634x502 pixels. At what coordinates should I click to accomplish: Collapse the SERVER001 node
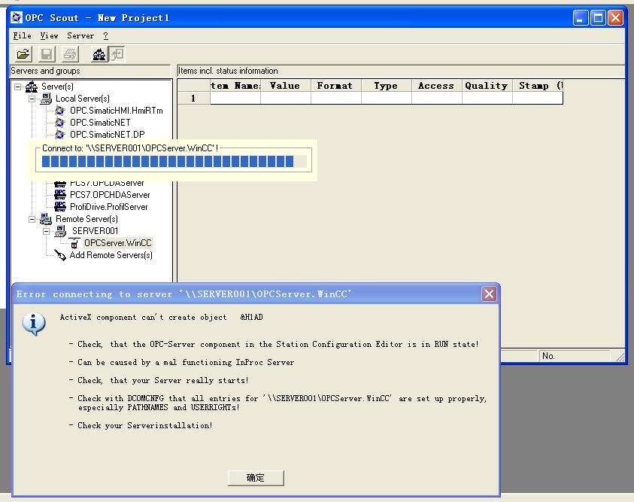[46, 231]
